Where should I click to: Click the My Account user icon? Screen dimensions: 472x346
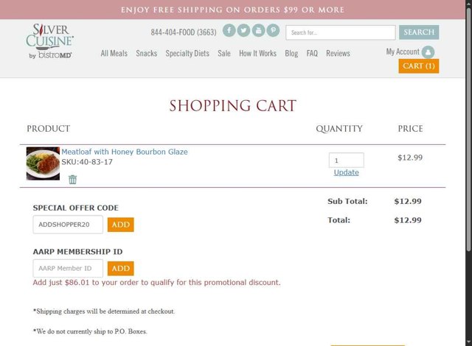tap(428, 52)
